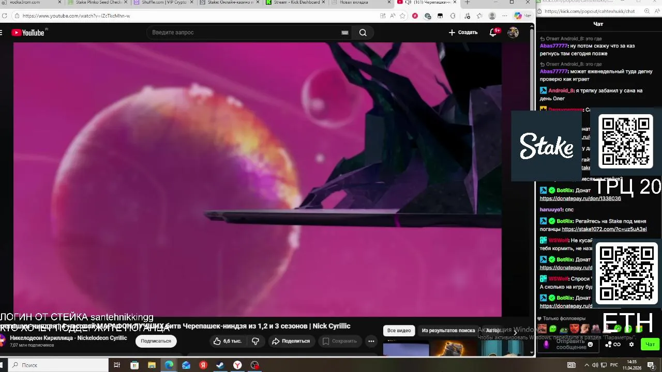Click haruuyo1 username in chat

[x=551, y=210]
